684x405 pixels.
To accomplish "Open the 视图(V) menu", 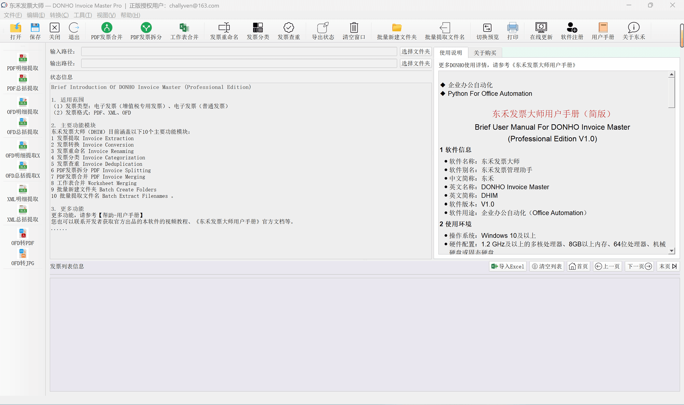I will (106, 15).
